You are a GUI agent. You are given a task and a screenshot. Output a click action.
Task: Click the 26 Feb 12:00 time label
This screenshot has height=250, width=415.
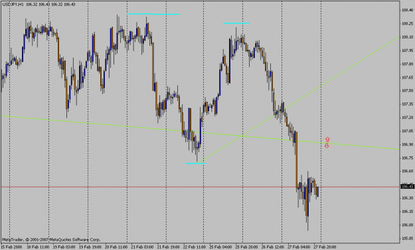tap(273, 247)
